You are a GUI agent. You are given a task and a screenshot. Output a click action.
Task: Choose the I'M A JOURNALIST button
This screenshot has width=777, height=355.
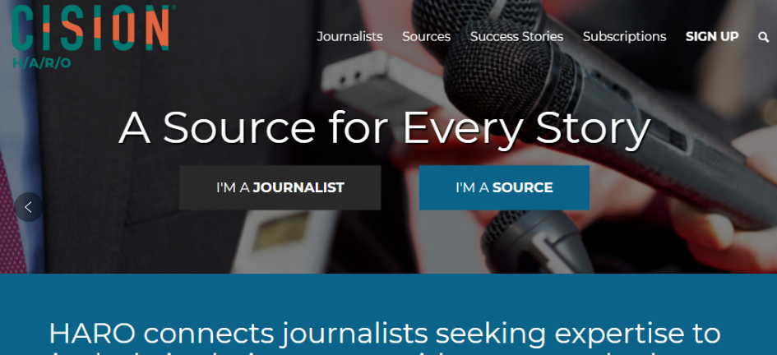click(x=280, y=187)
